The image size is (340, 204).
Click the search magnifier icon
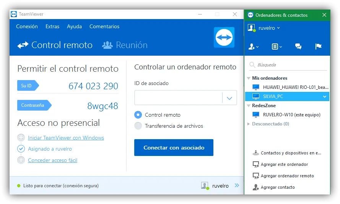click(252, 64)
